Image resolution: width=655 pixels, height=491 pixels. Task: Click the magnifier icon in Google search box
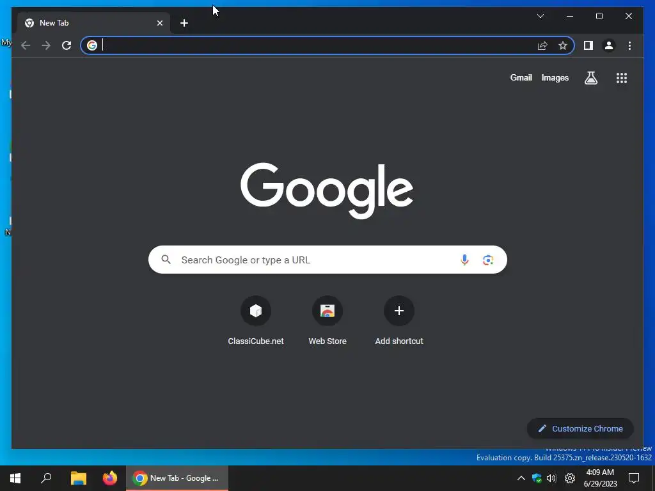tap(166, 260)
